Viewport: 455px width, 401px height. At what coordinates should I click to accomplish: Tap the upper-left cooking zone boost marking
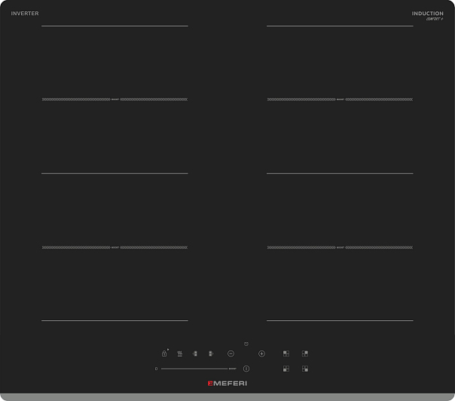115,99
